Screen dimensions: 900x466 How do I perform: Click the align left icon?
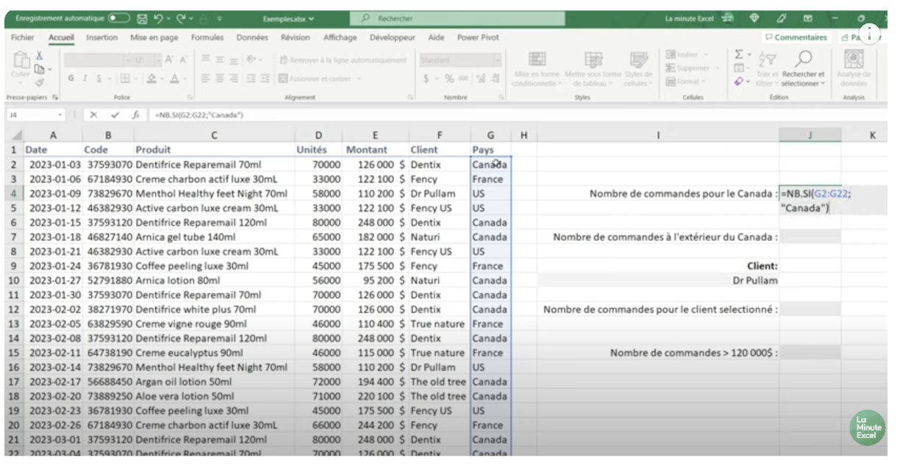pyautogui.click(x=206, y=78)
